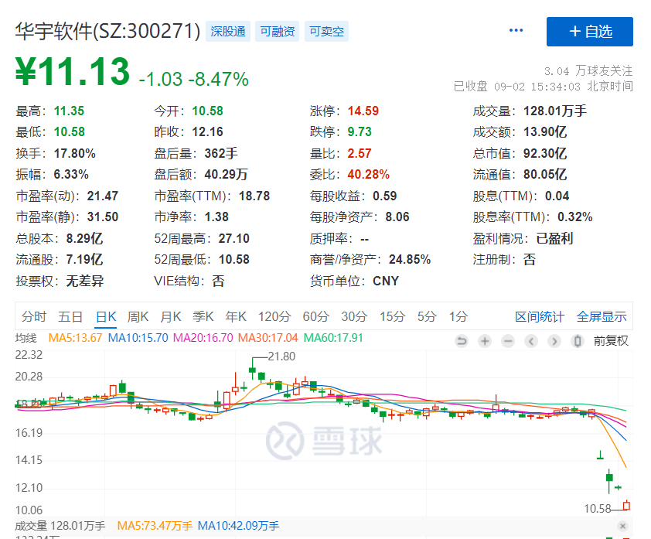Viewport: 651px width, 539px height.
Task: Zoom out the chart with minus icon
Action: tap(508, 341)
